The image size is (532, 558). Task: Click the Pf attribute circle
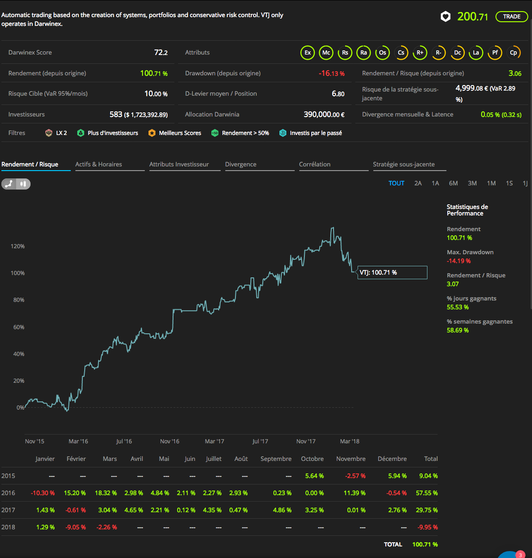(x=495, y=53)
